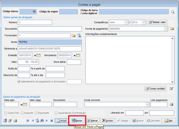Go to previous record arrow
179x129 pixels.
pyautogui.click(x=33, y=120)
